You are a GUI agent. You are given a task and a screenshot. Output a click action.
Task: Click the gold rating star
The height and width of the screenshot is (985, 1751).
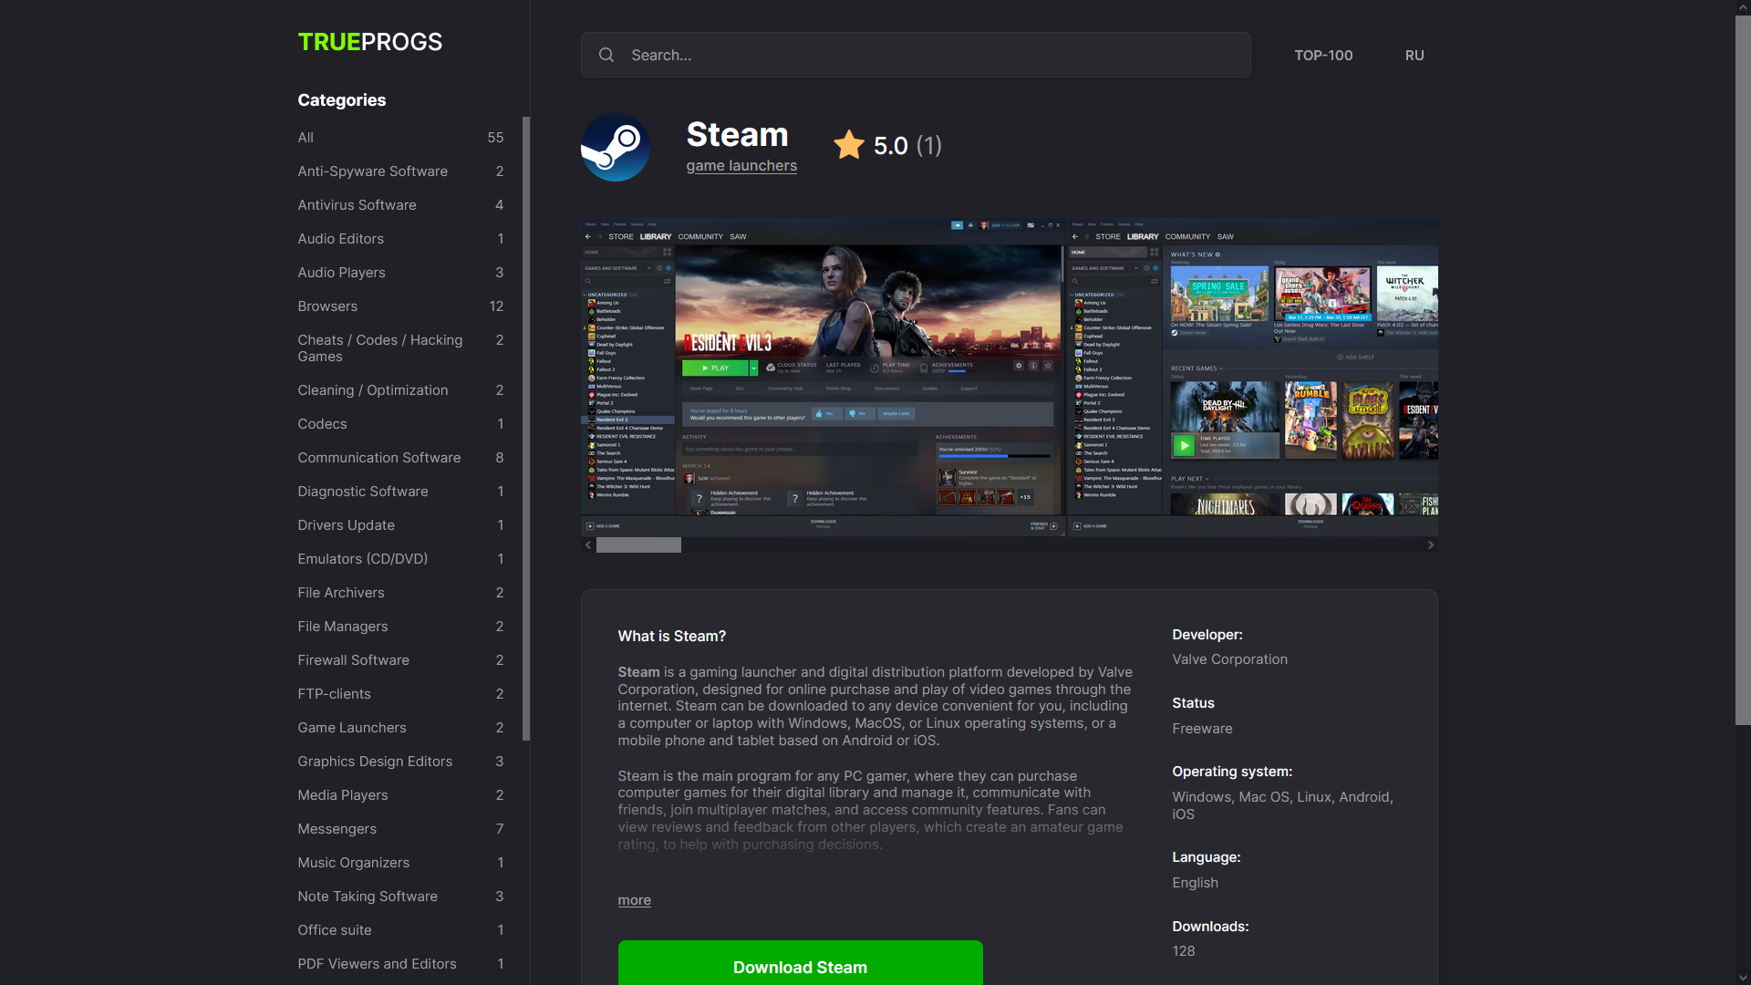click(848, 145)
